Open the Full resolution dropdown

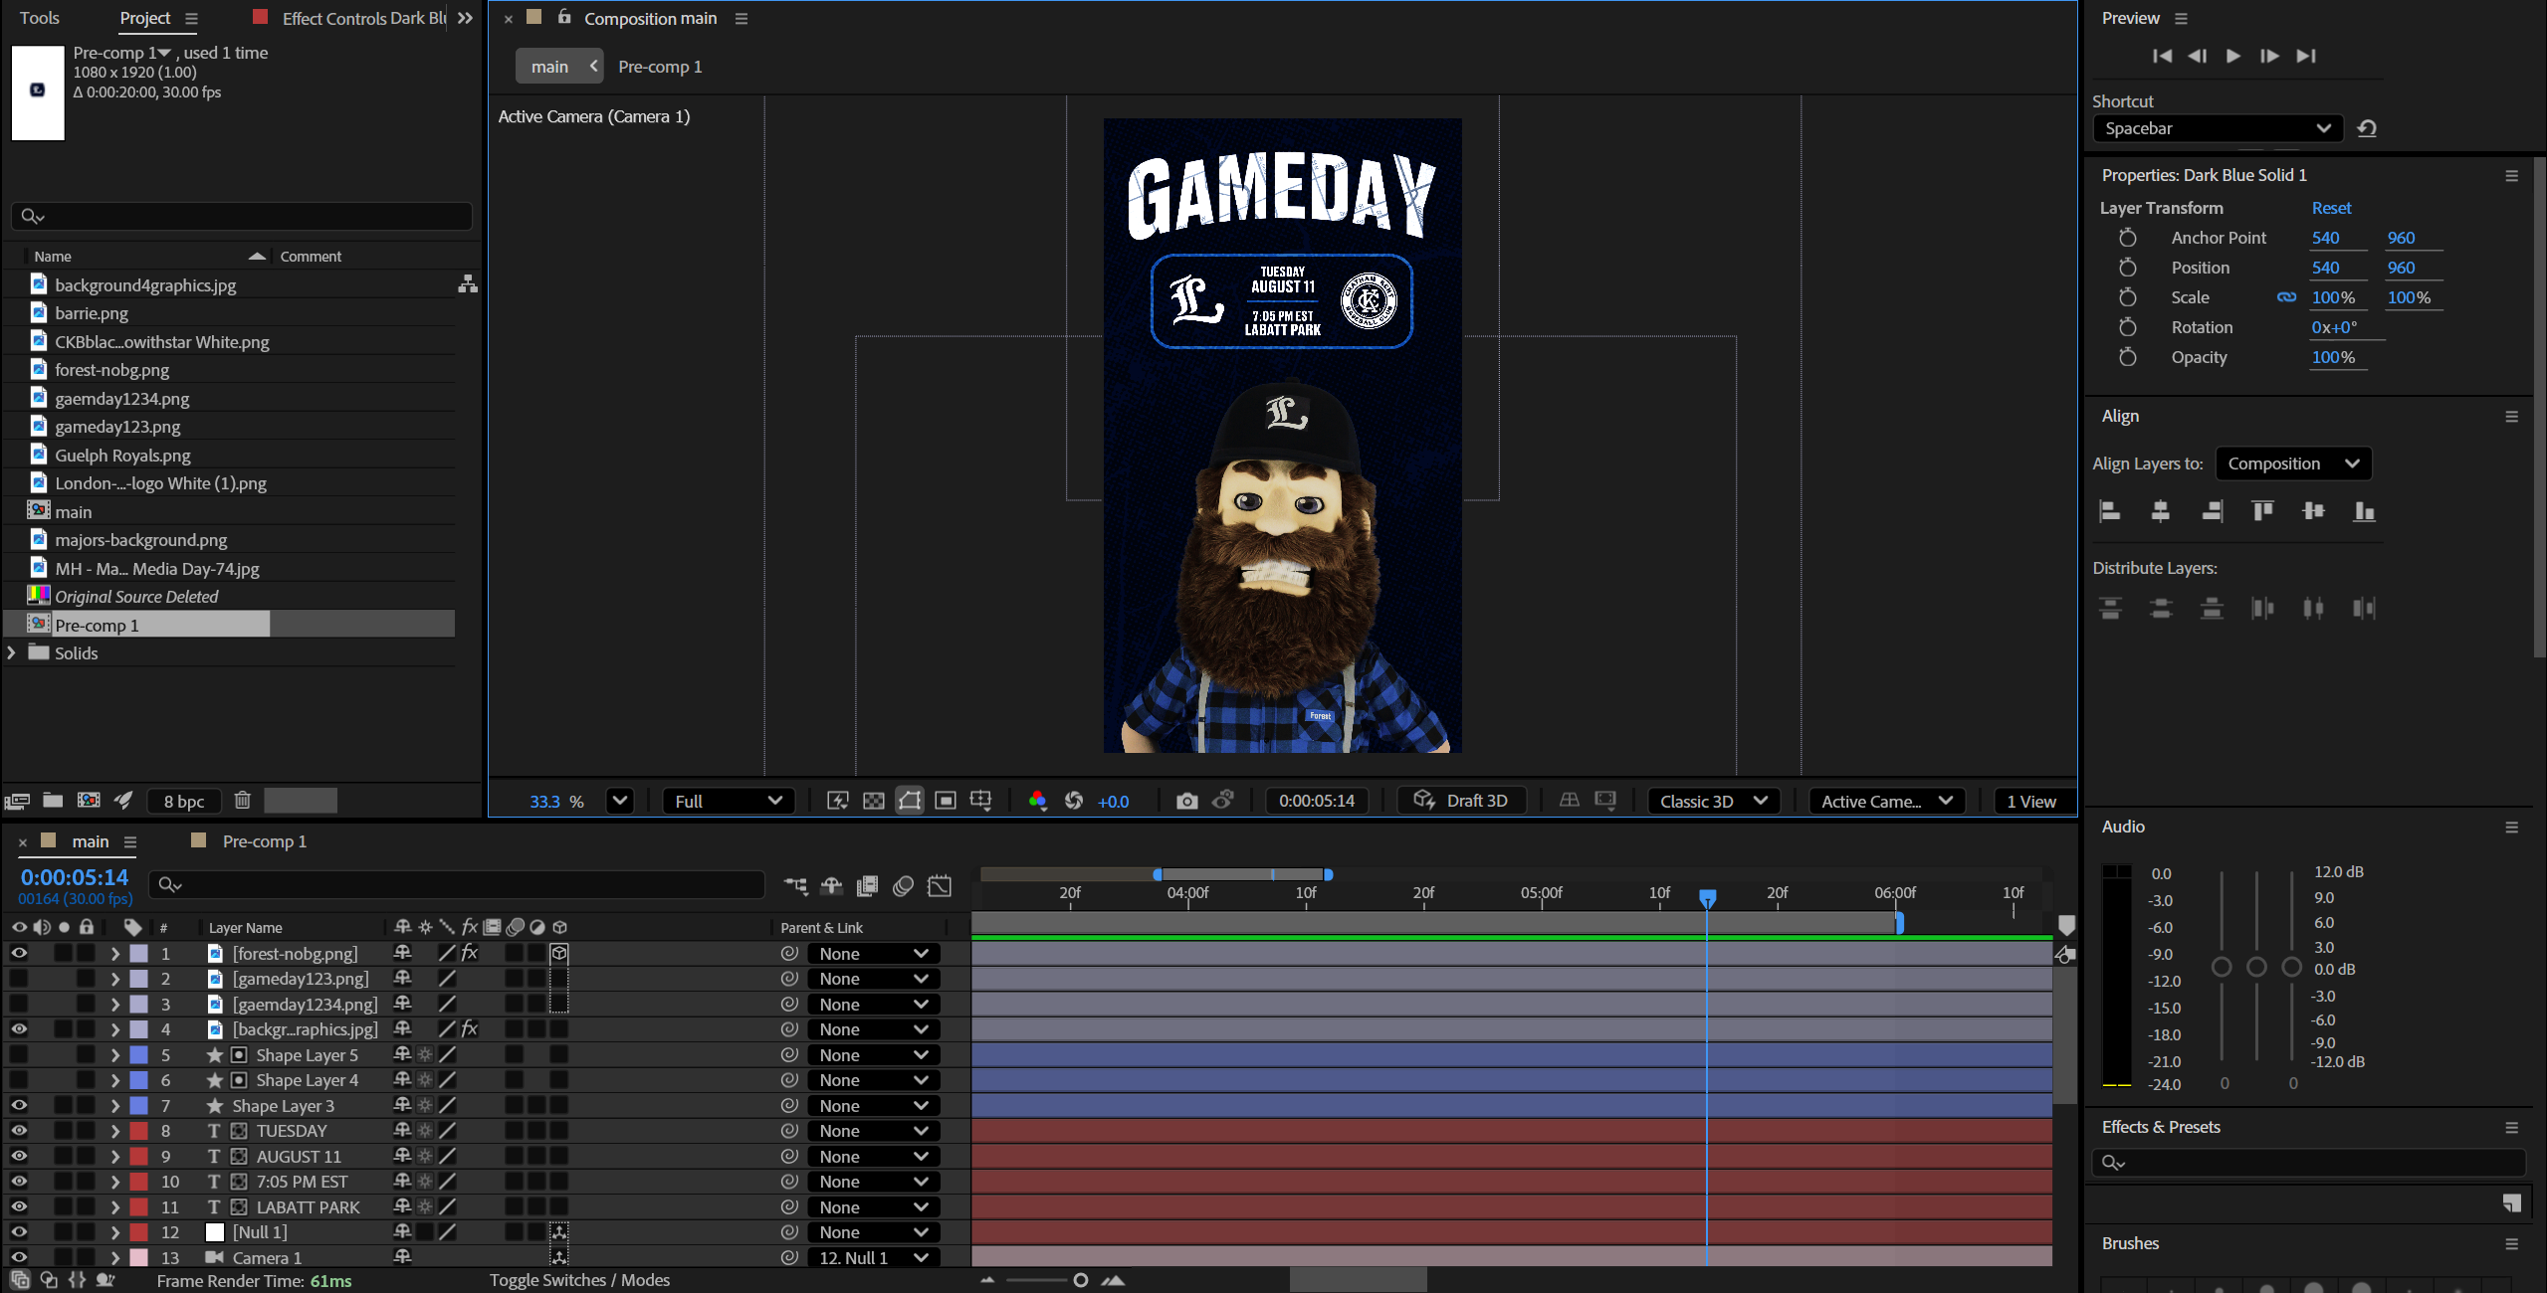tap(729, 801)
